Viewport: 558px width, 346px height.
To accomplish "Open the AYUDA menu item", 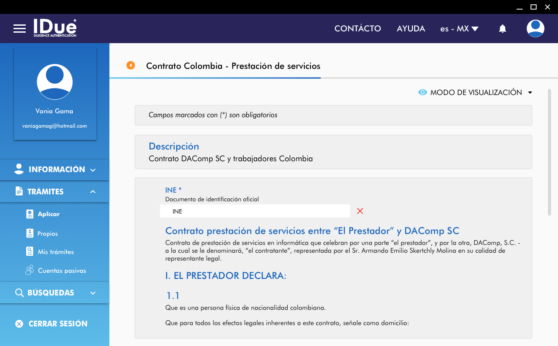I will coord(411,29).
